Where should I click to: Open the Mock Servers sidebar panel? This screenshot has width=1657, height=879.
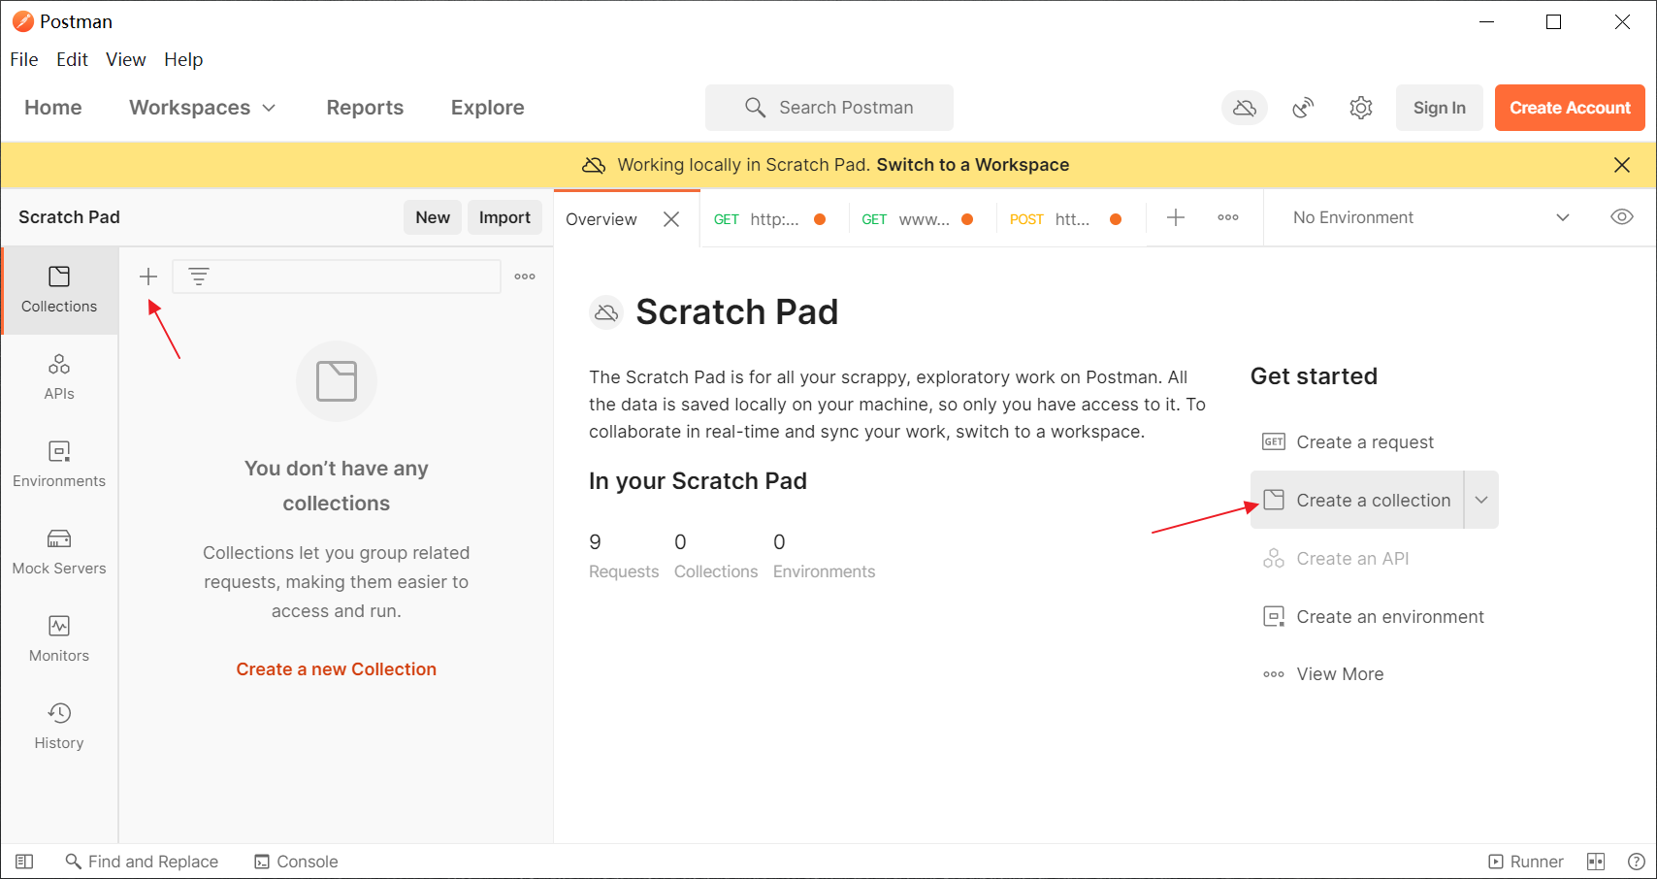(x=59, y=552)
